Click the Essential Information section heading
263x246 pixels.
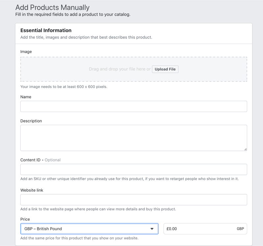(x=46, y=30)
